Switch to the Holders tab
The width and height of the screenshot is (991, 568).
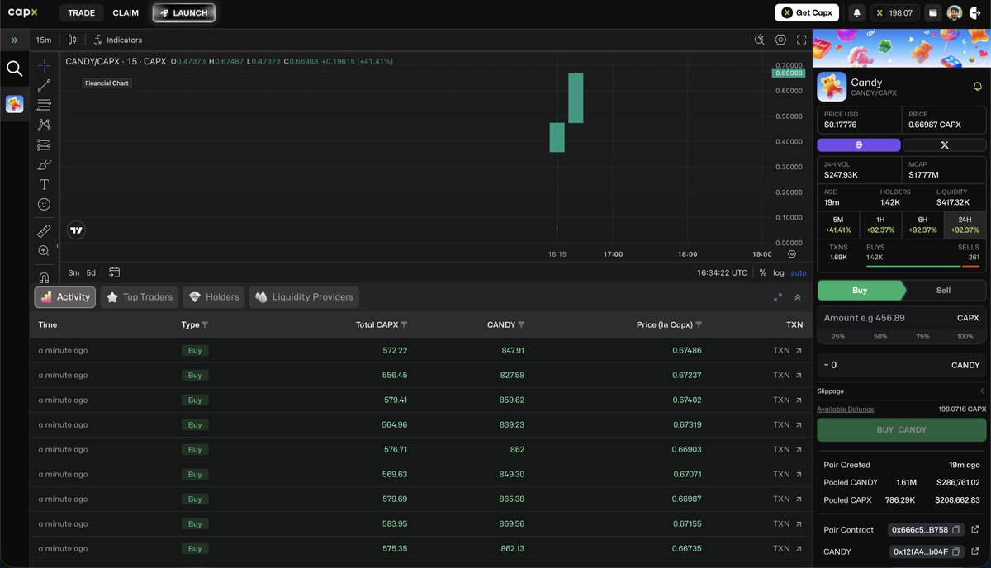click(214, 297)
